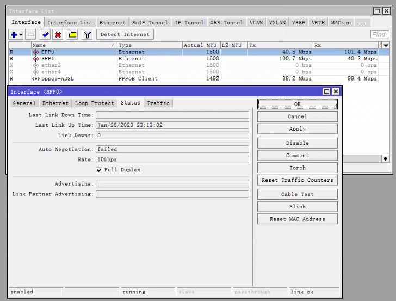
Task: Click the Disable button
Action: coord(297,143)
